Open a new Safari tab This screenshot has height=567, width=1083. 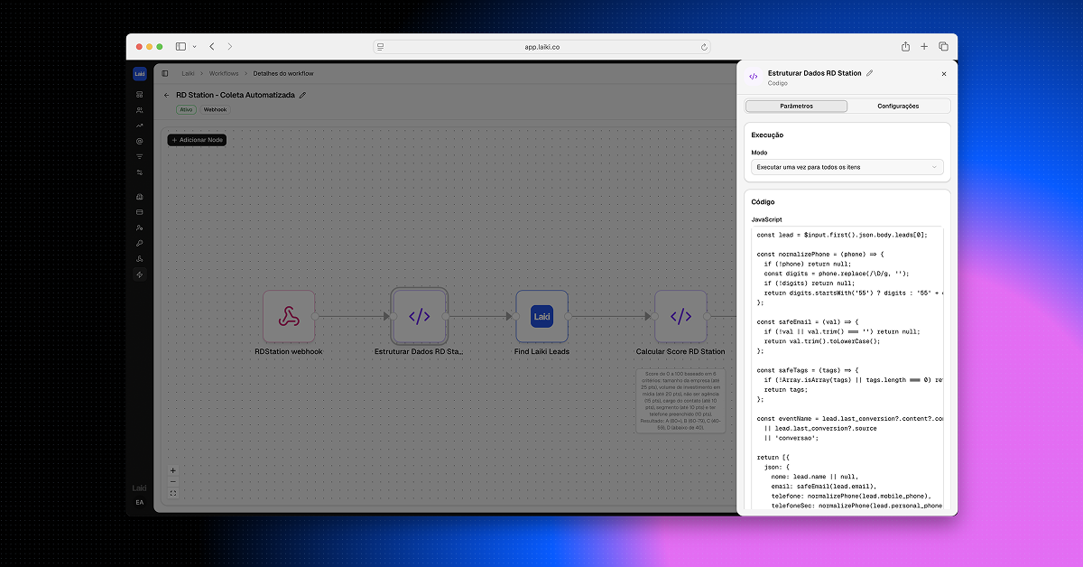point(924,46)
